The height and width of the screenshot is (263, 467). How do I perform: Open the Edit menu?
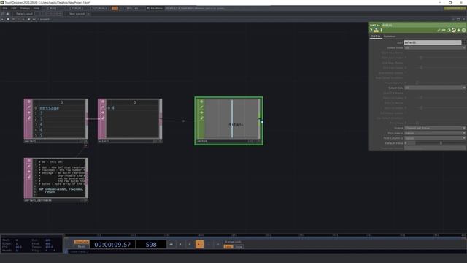(14, 8)
